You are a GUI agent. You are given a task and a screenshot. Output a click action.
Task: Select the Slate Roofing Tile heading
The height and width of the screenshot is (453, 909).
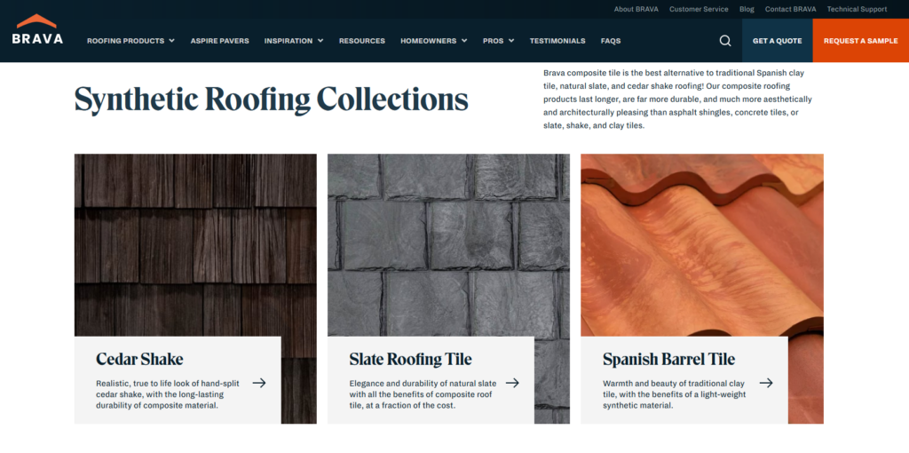(410, 359)
